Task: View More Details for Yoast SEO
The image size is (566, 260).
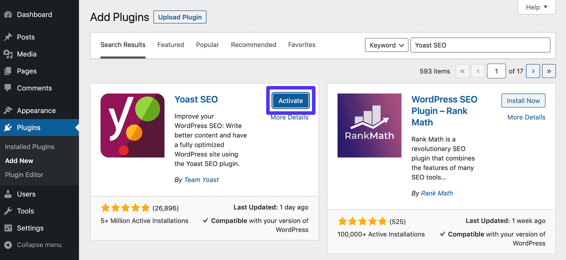Action: (289, 117)
